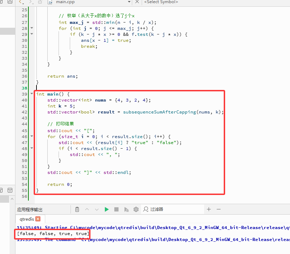Click the 'break;' statement

(89, 46)
